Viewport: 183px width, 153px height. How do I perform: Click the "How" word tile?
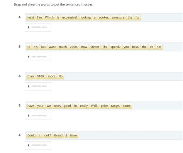84,47
